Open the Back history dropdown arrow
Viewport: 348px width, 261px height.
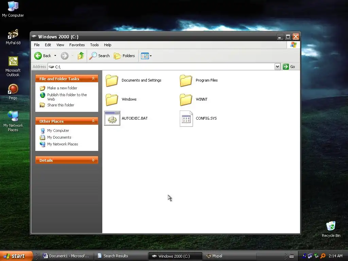55,56
